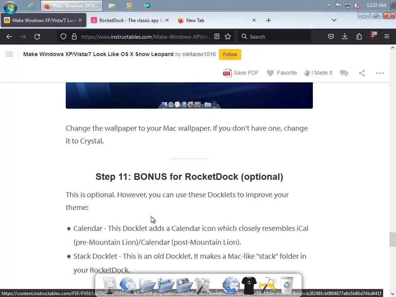Open tracking protection shield

63,37
